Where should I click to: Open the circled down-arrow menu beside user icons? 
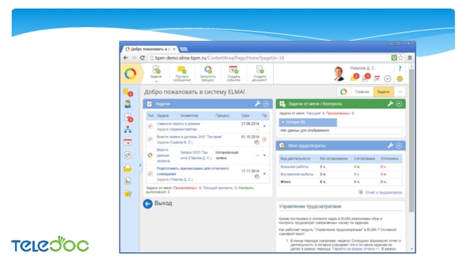click(387, 79)
